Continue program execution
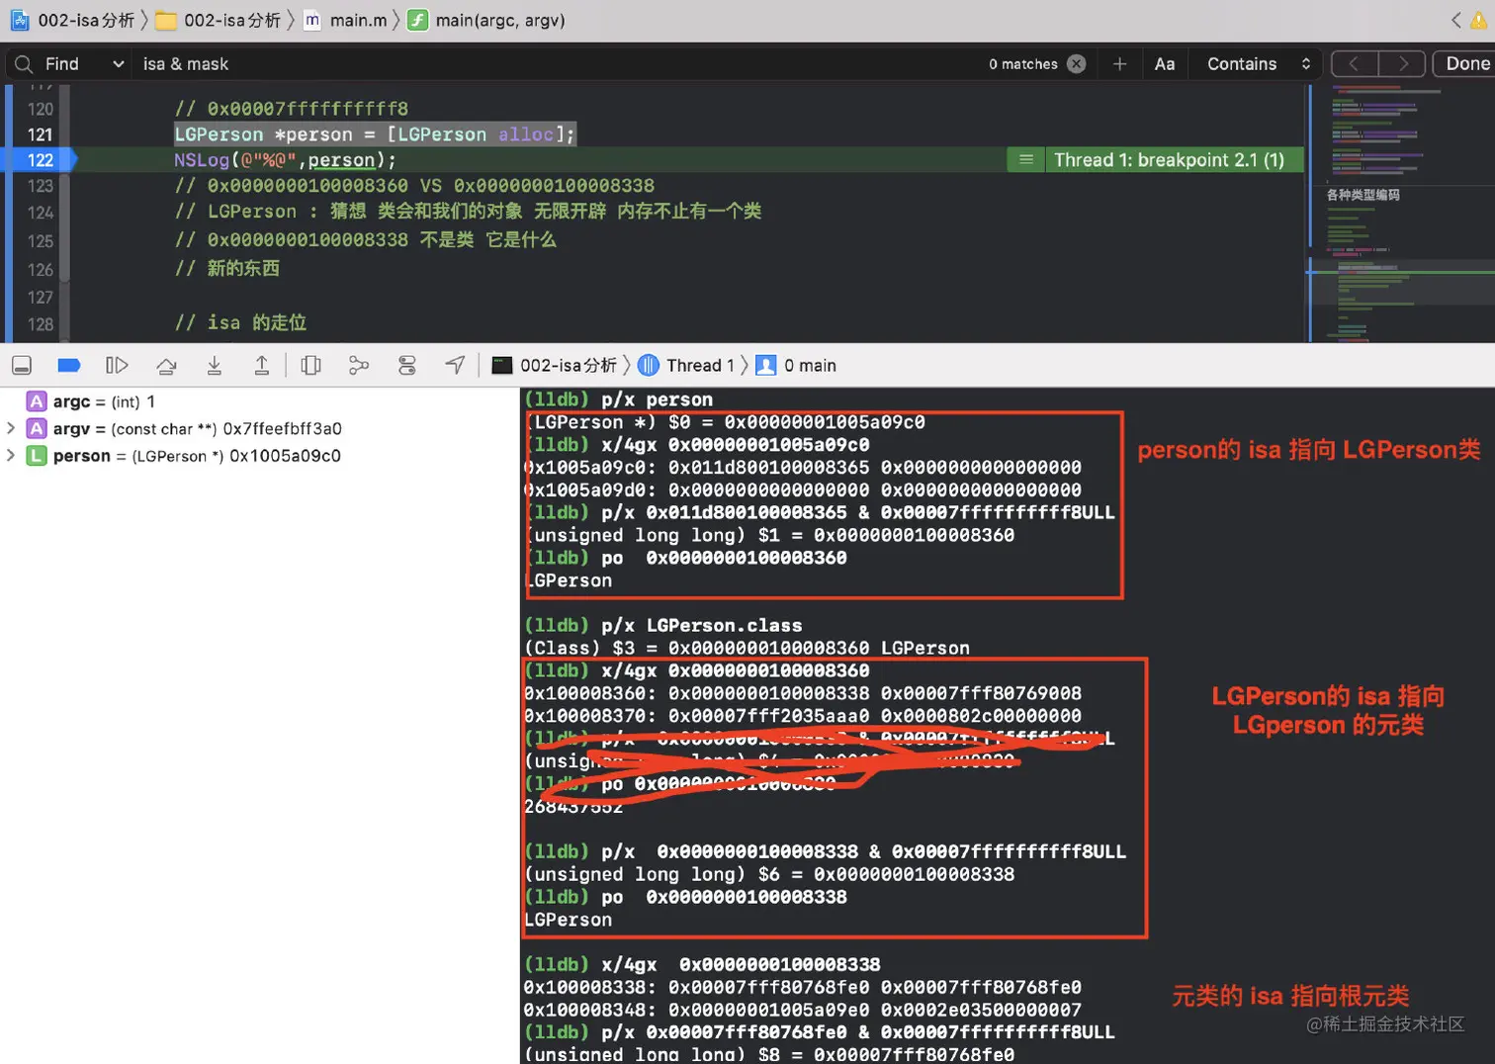The image size is (1495, 1064). coord(117,366)
